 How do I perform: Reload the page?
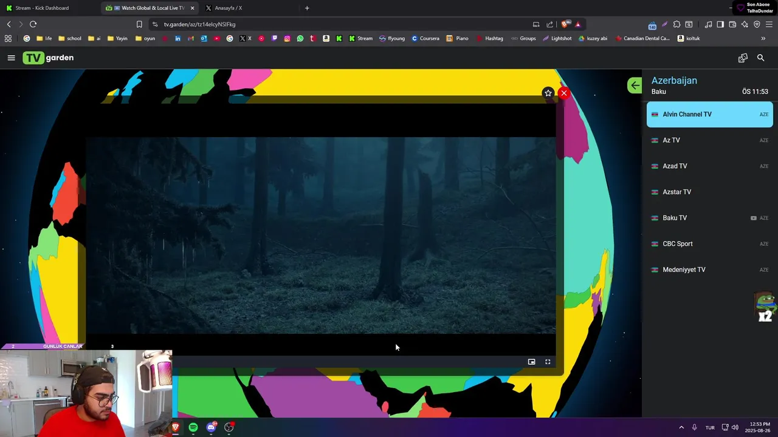click(33, 24)
